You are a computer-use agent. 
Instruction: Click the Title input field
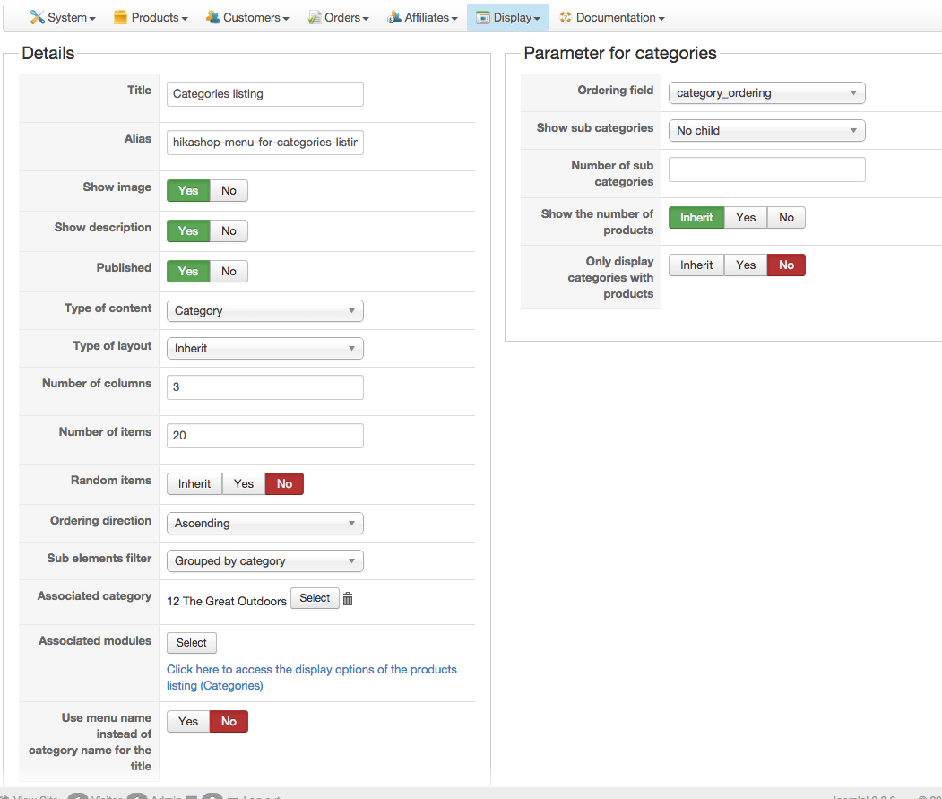click(265, 94)
